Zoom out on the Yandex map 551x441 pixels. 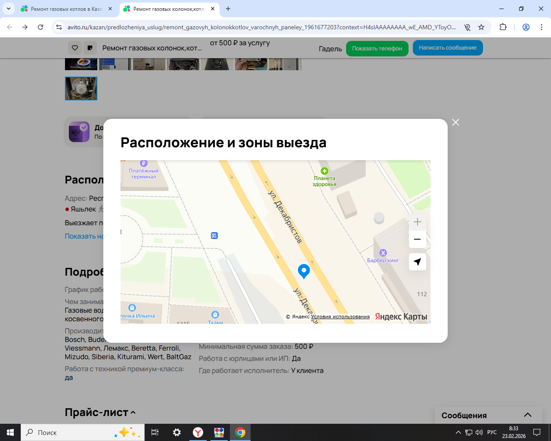click(x=417, y=239)
